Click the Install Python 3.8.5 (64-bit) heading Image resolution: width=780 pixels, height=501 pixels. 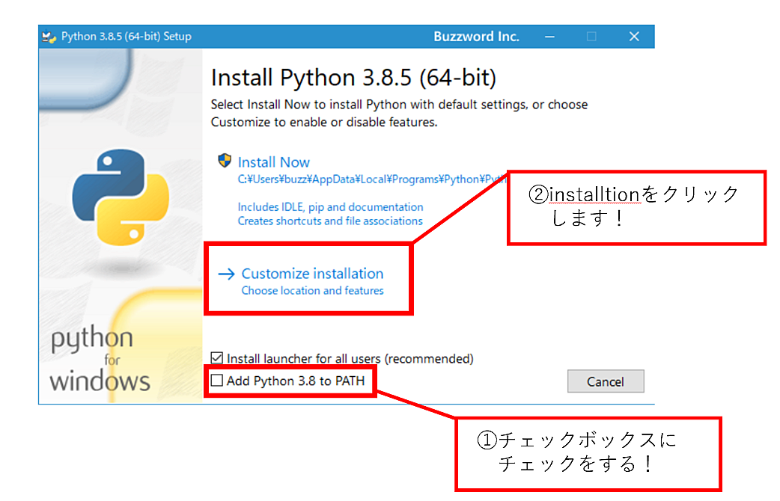[x=353, y=78]
